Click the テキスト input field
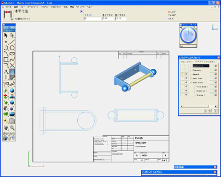Viewport: 221px width, 177px height. coord(93,18)
